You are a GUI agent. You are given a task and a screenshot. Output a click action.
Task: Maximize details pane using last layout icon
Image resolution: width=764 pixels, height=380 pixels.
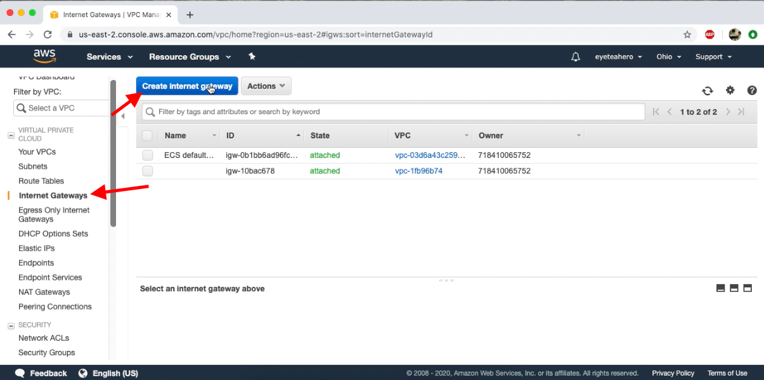pyautogui.click(x=748, y=288)
